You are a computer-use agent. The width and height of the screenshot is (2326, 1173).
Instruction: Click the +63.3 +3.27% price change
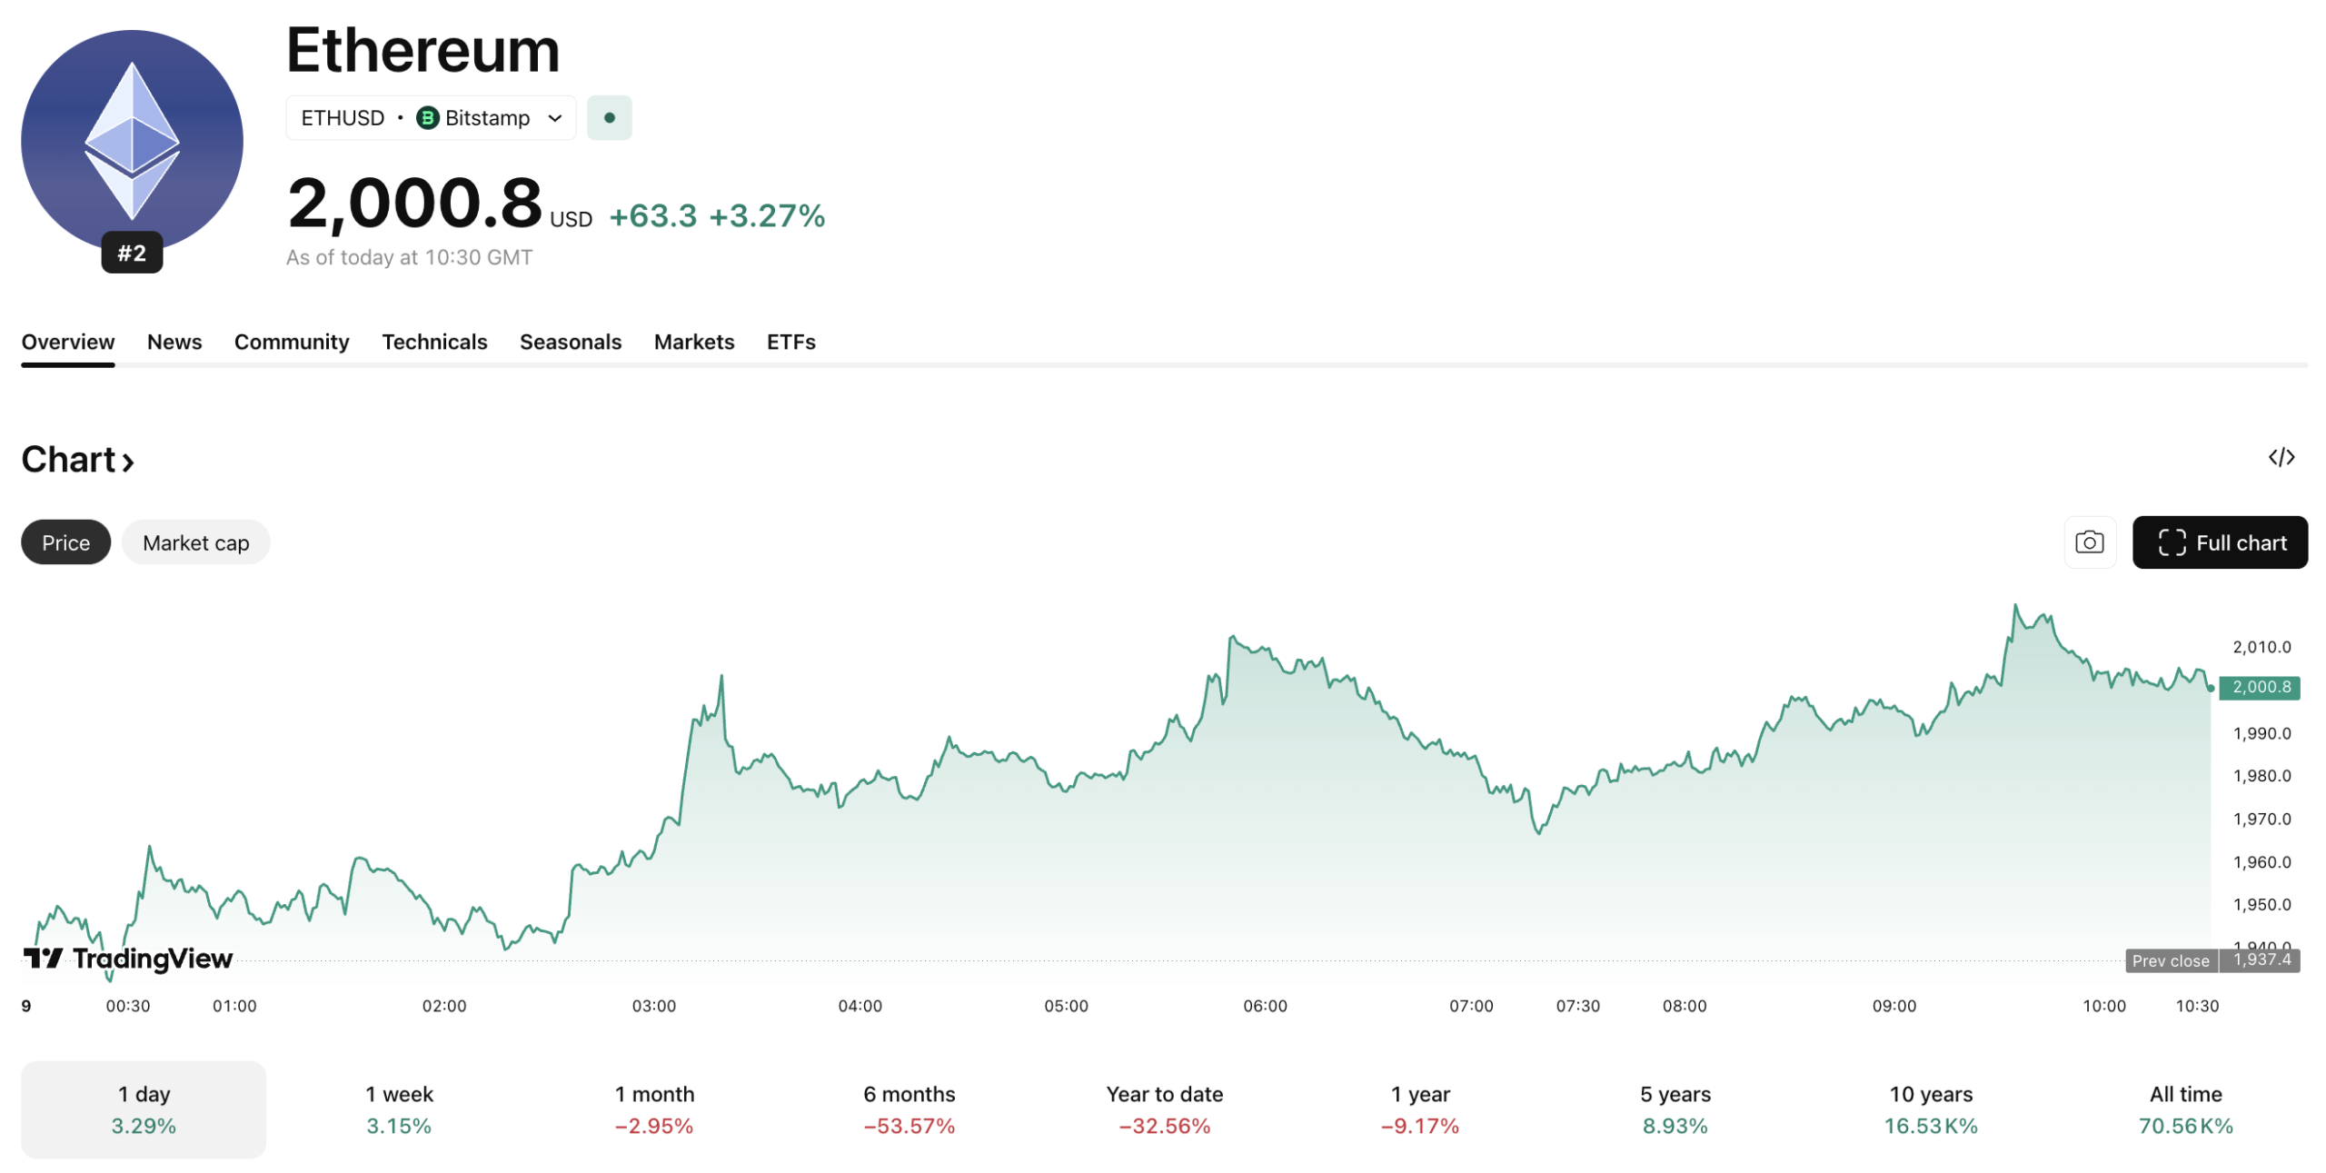(x=716, y=216)
